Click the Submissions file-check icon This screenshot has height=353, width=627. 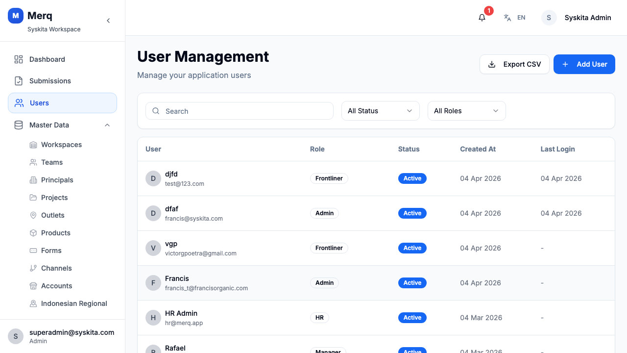click(x=19, y=81)
